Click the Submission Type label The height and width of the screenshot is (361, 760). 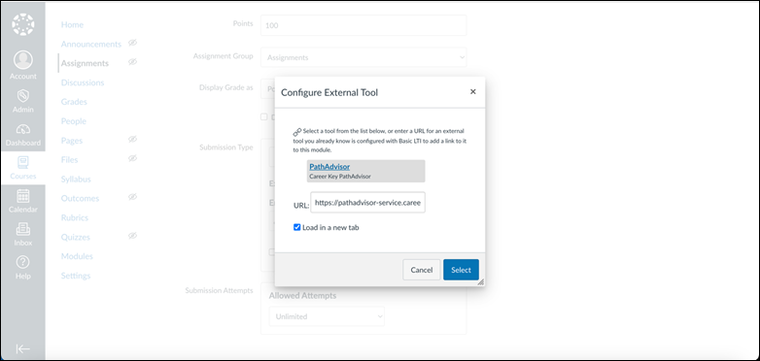click(226, 148)
